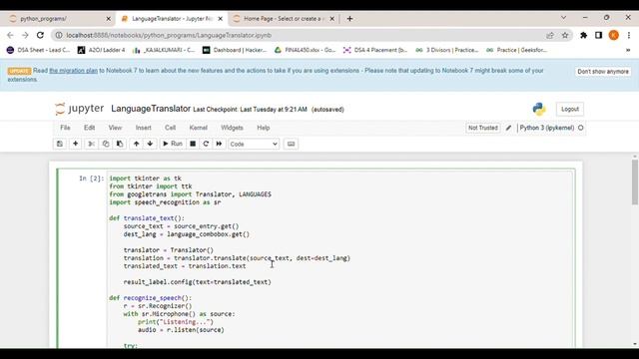Open Chrome three-dot menu
Image resolution: width=639 pixels, height=359 pixels.
point(630,36)
